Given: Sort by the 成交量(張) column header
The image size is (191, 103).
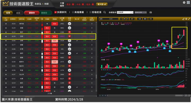Looking at the screenshot, I should coord(62,19).
